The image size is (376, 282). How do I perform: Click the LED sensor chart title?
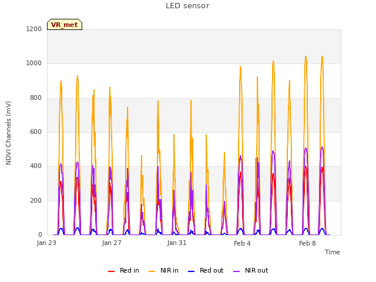pyautogui.click(x=187, y=6)
